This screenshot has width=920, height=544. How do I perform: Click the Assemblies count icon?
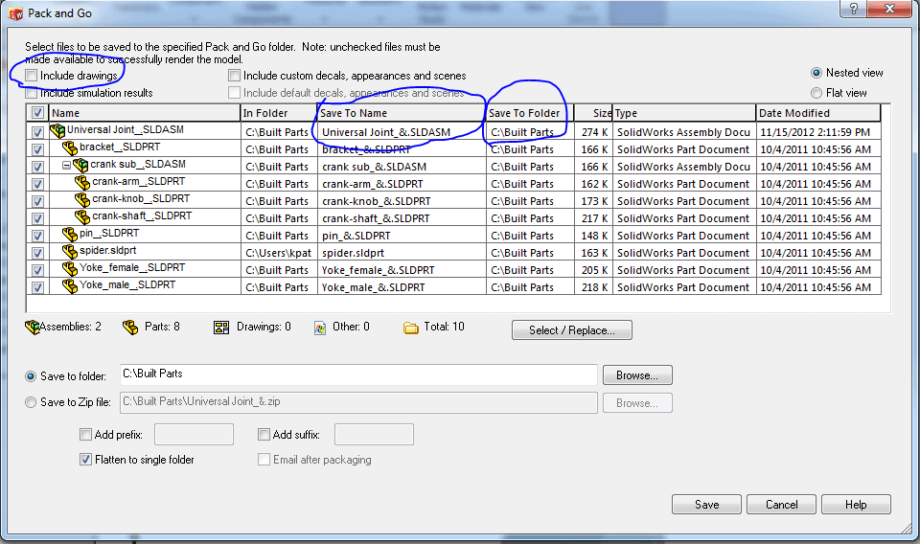coord(33,328)
